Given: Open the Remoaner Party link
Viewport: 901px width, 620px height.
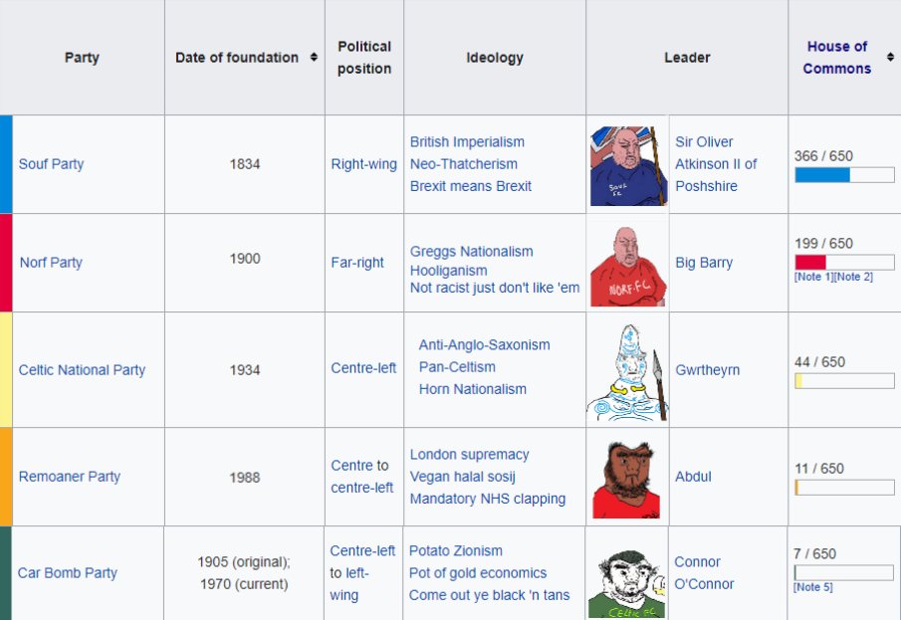Looking at the screenshot, I should pyautogui.click(x=70, y=477).
